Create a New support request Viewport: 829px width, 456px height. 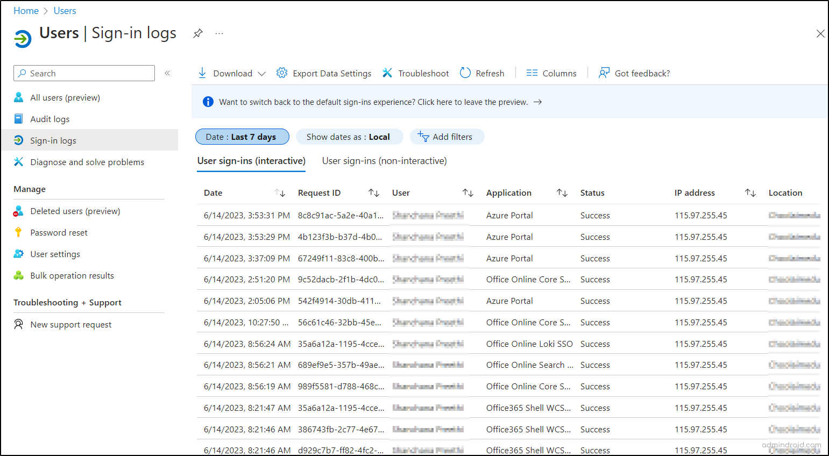click(x=71, y=324)
